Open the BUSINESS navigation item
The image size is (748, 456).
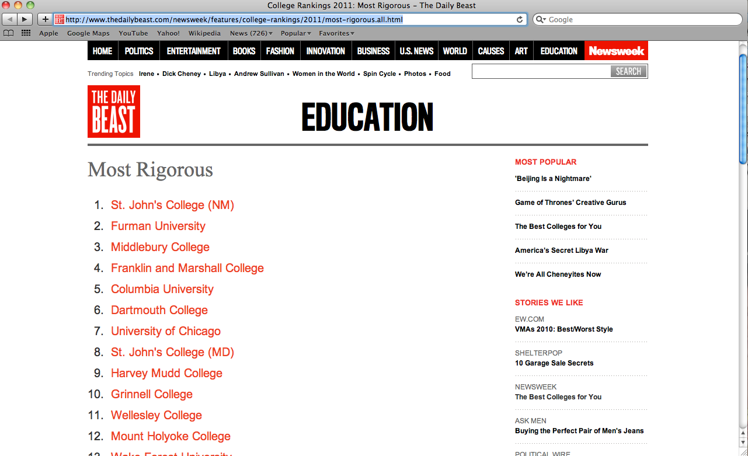click(x=373, y=51)
